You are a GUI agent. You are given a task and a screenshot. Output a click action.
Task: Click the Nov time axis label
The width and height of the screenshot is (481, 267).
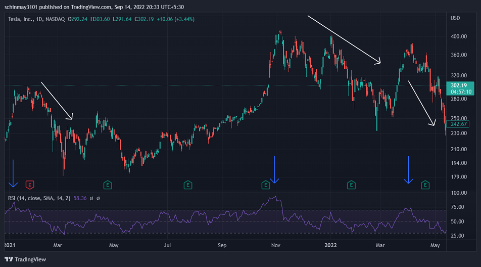276,246
